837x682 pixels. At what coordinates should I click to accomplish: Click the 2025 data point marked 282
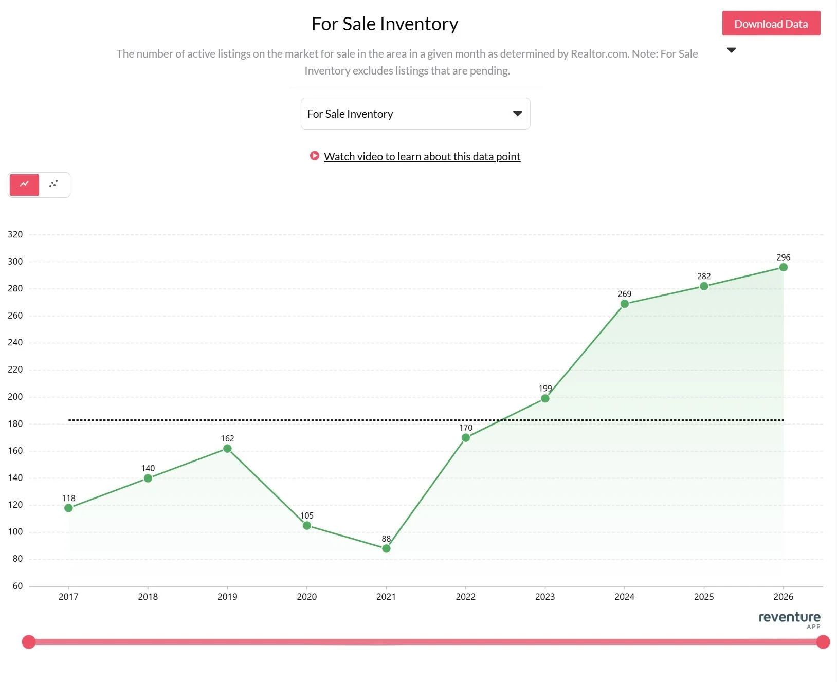tap(704, 286)
